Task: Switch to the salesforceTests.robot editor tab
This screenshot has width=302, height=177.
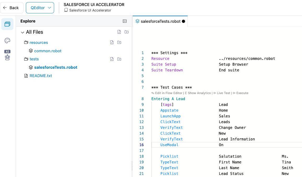Action: click(161, 21)
